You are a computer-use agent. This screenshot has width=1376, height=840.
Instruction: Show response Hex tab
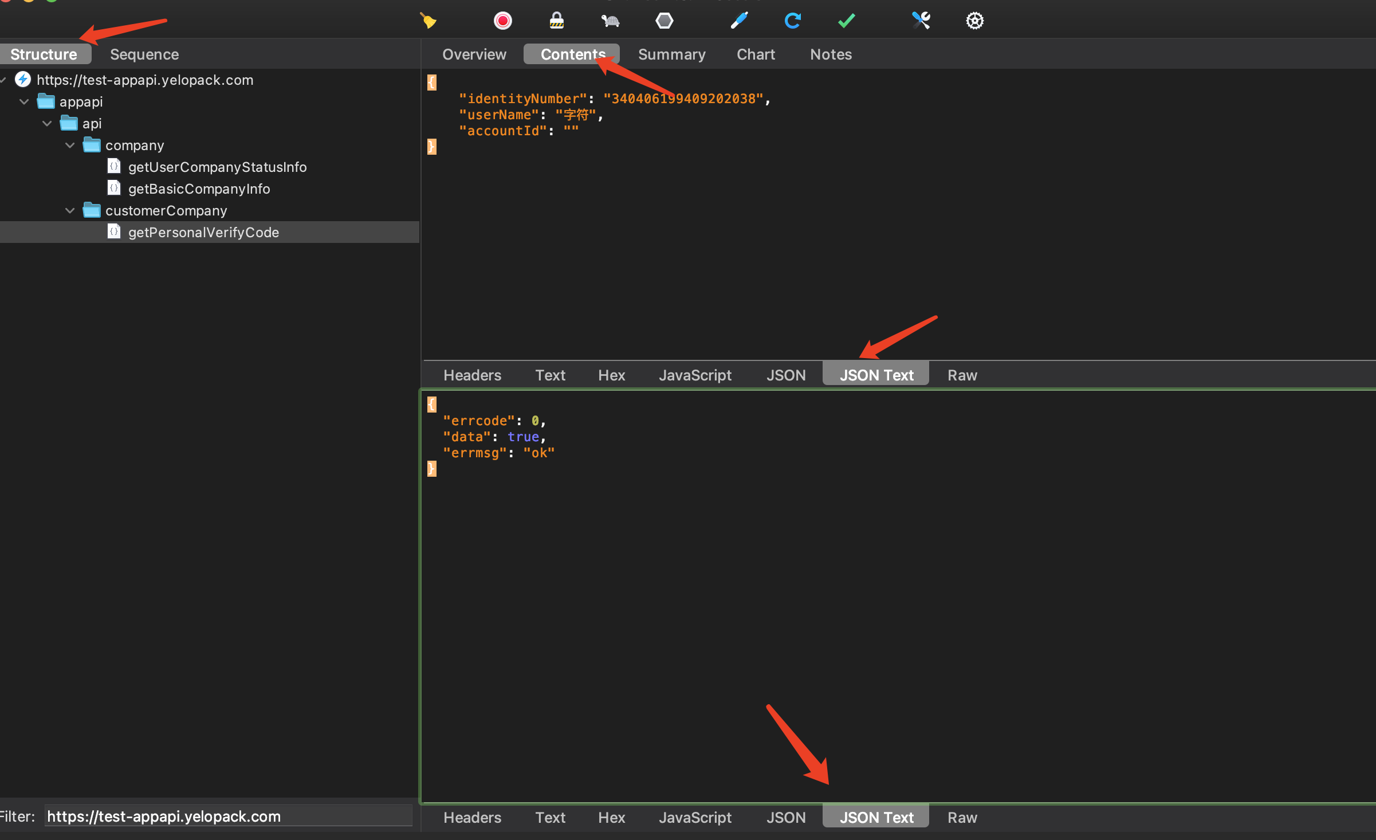(611, 818)
